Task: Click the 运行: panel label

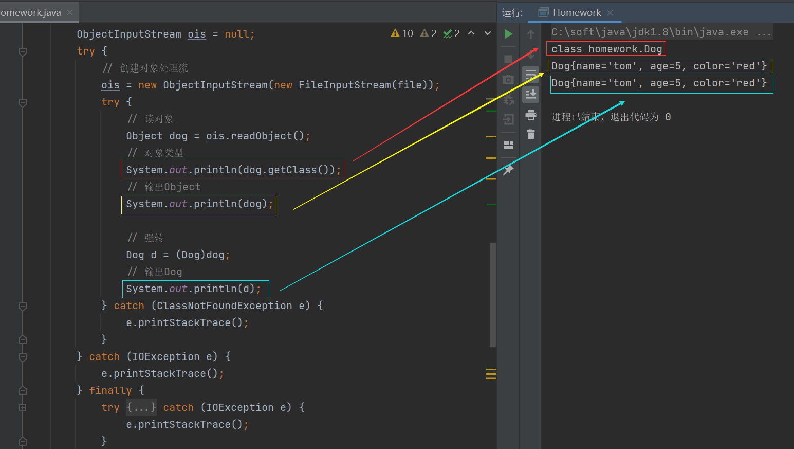Action: pos(512,13)
